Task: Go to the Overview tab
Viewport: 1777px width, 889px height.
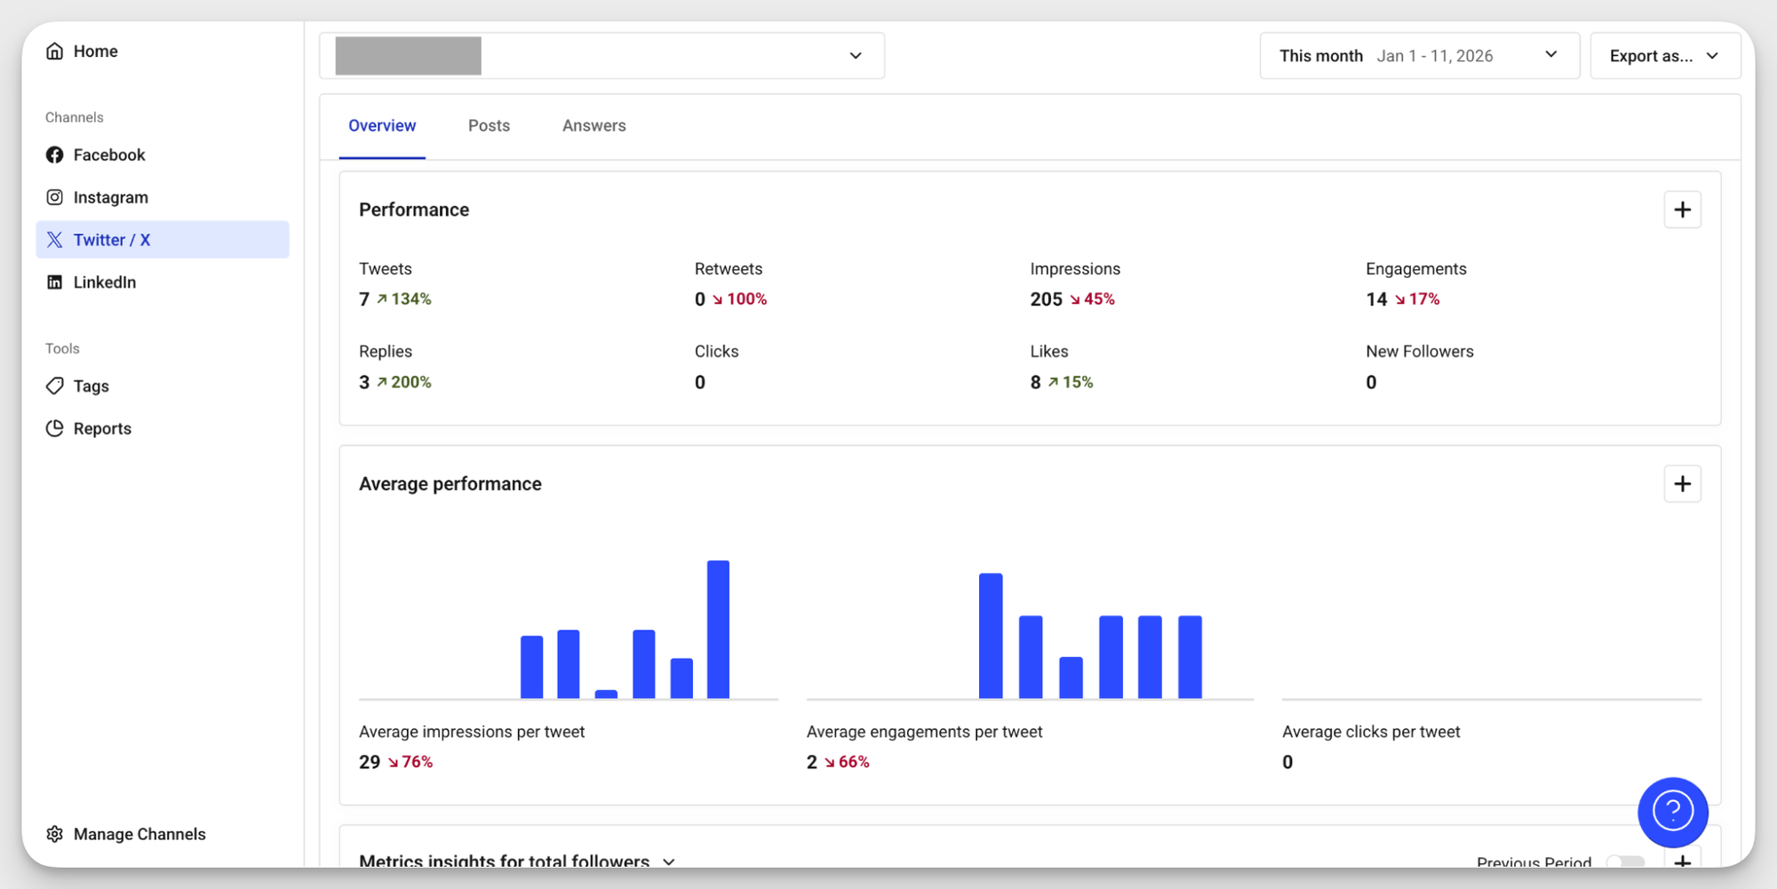Action: click(x=382, y=126)
